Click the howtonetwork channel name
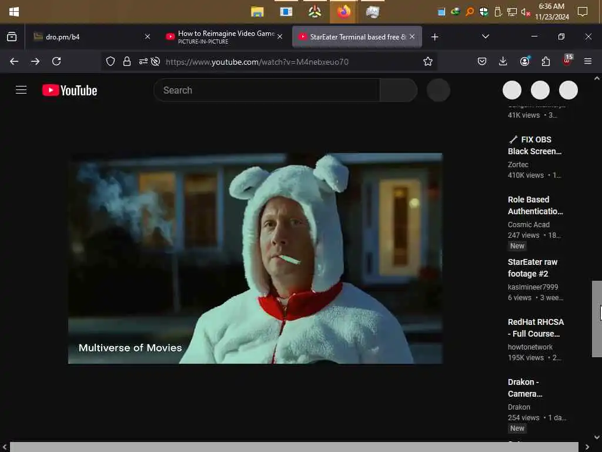The image size is (602, 452). pos(530,347)
